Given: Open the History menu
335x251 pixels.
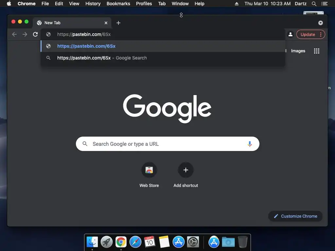Looking at the screenshot, I should pyautogui.click(x=93, y=4).
